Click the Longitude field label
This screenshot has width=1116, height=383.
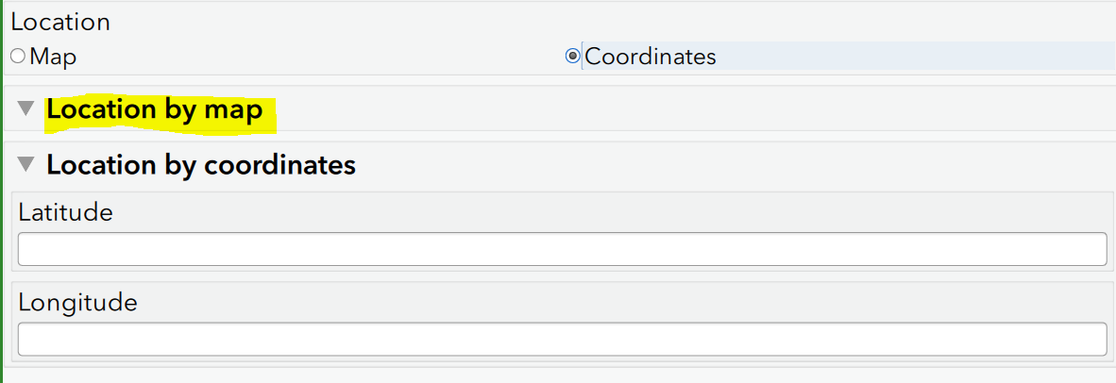tap(77, 304)
